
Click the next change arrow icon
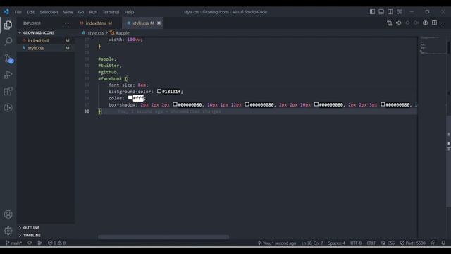coord(416,23)
